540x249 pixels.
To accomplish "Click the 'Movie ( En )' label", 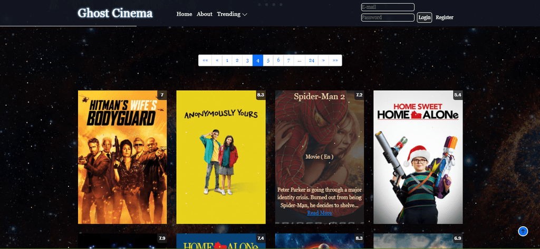I will [x=320, y=156].
